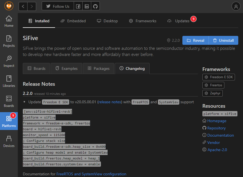Click the 'SystemView' inline code tag
Screen dimensions: 243x177
[168, 102]
